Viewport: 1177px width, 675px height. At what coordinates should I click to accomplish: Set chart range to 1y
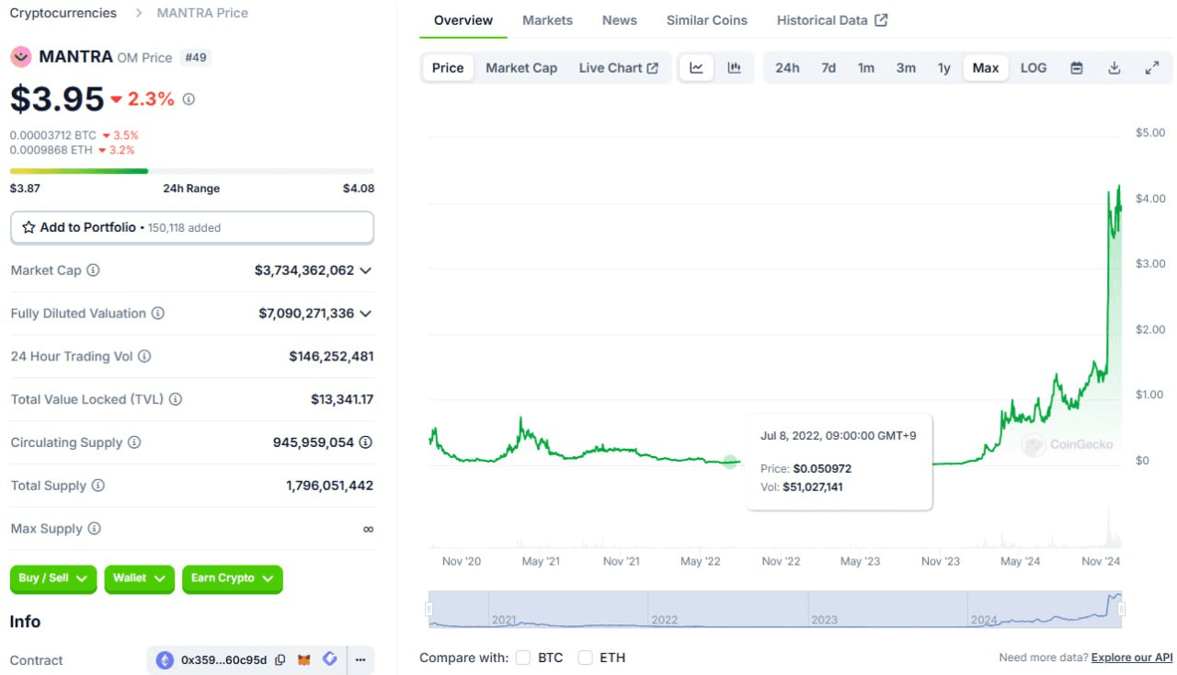coord(944,68)
